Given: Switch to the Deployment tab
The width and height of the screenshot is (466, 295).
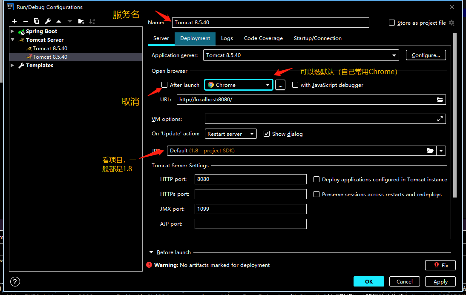Looking at the screenshot, I should pyautogui.click(x=195, y=38).
